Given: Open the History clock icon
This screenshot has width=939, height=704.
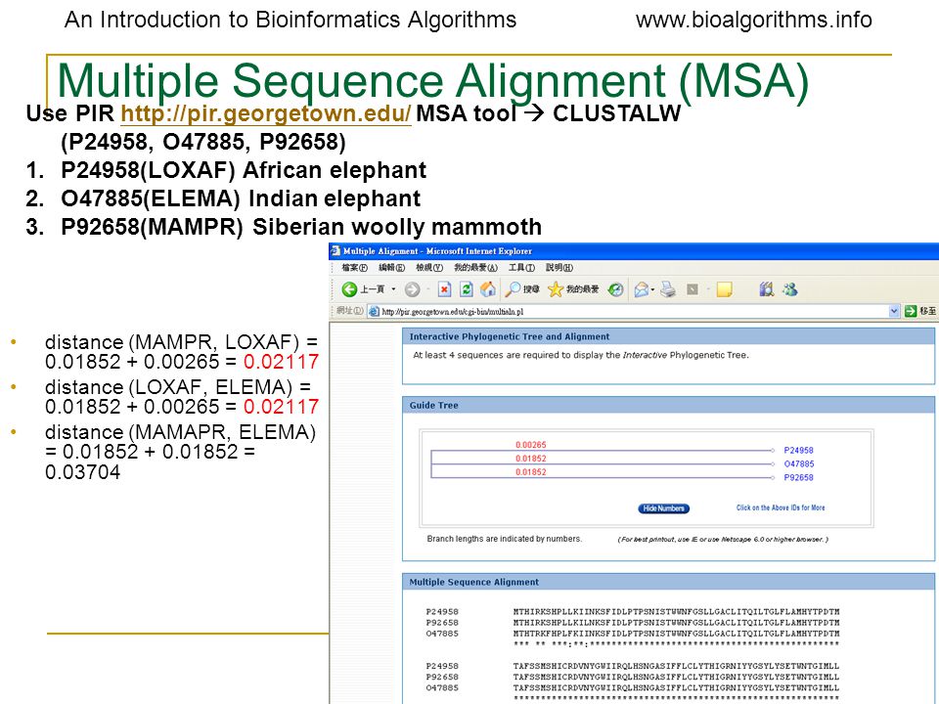Looking at the screenshot, I should [615, 289].
